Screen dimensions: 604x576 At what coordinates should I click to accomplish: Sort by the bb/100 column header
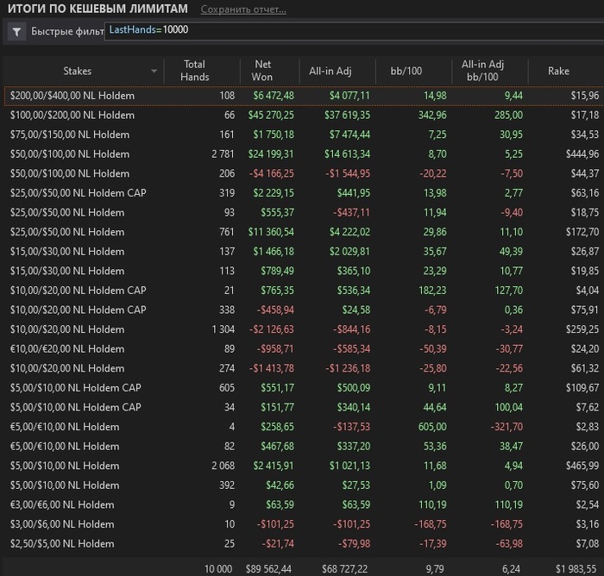pos(406,71)
